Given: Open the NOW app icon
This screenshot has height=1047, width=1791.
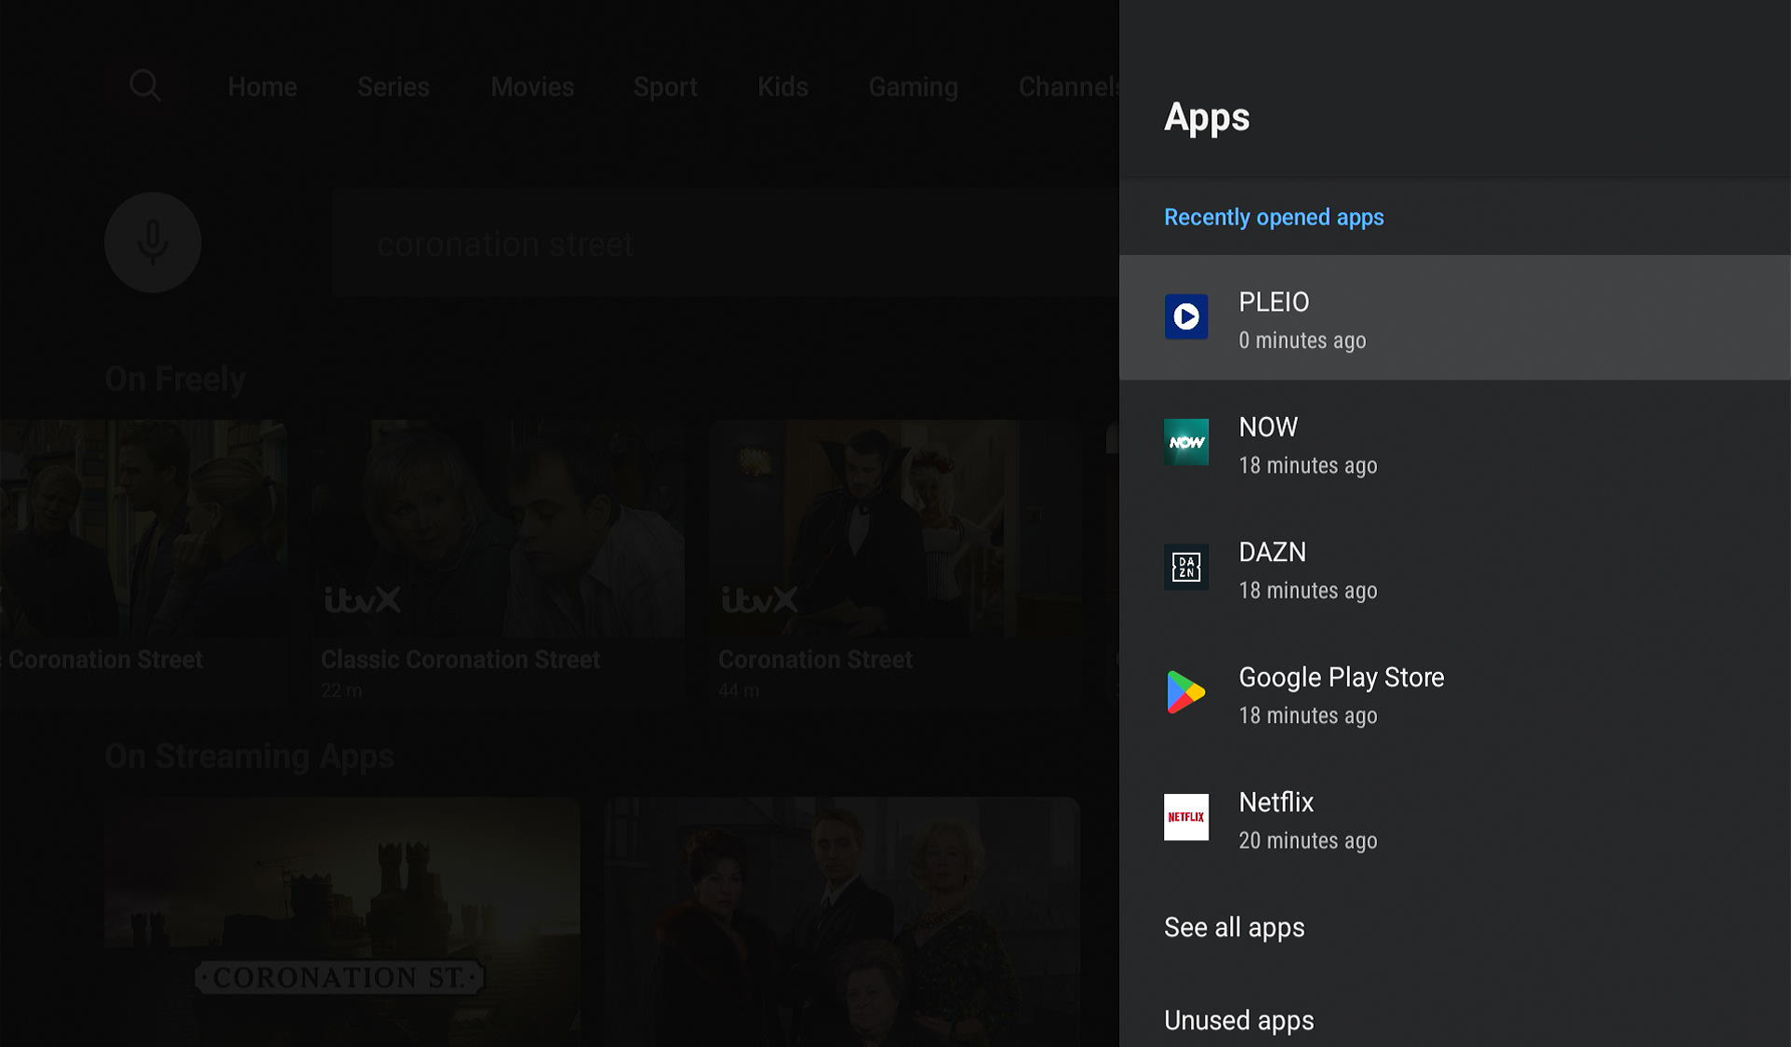Looking at the screenshot, I should (x=1186, y=442).
